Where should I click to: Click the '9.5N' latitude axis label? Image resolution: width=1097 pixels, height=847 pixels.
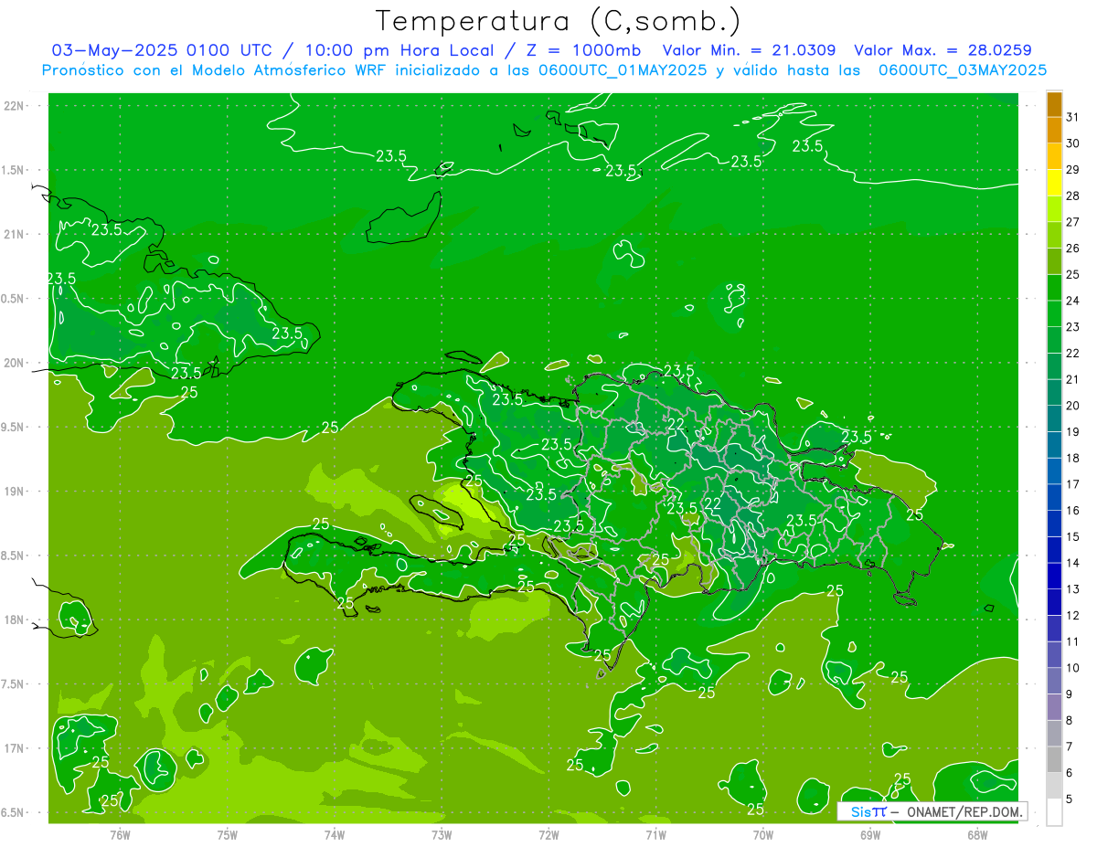pyautogui.click(x=13, y=427)
